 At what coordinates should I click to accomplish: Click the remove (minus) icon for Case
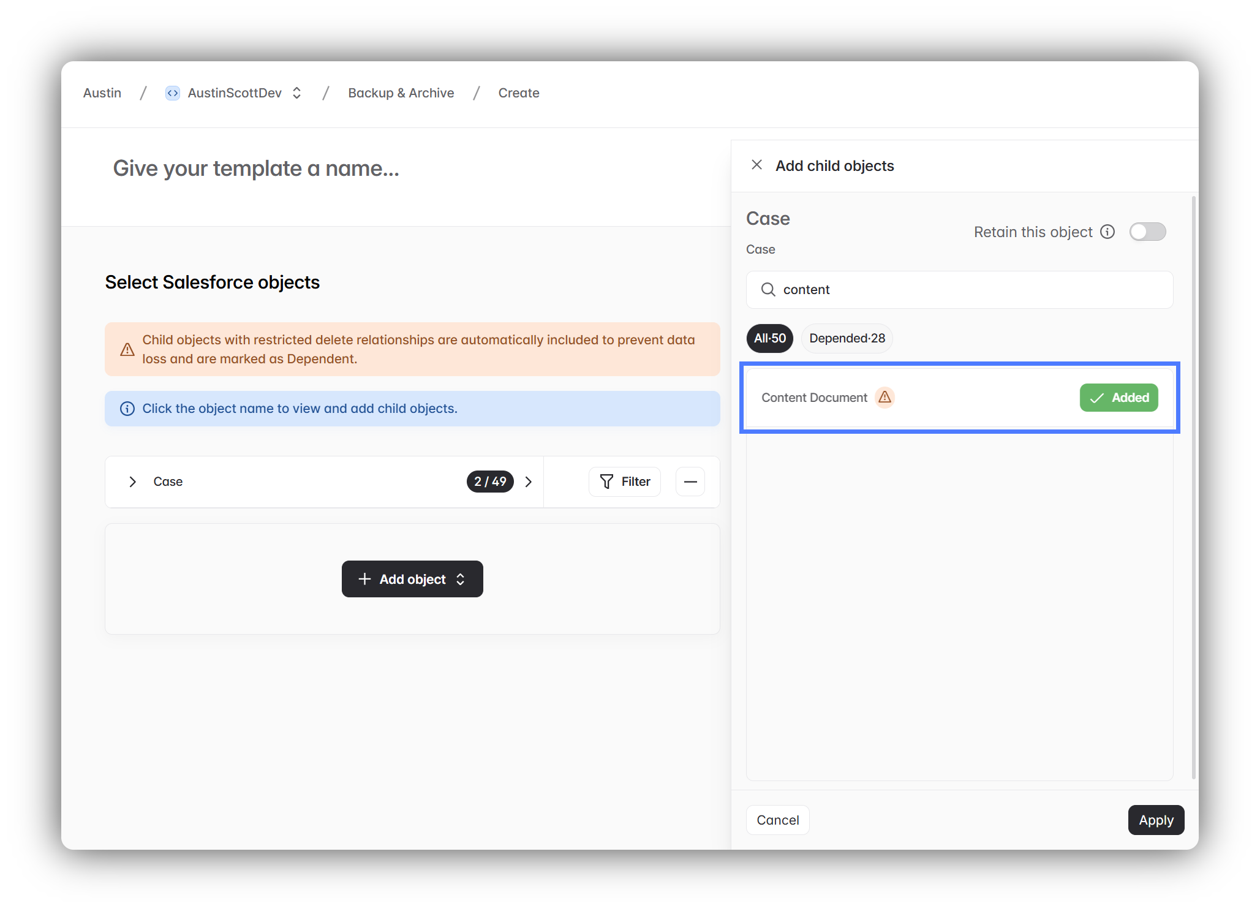pyautogui.click(x=690, y=482)
